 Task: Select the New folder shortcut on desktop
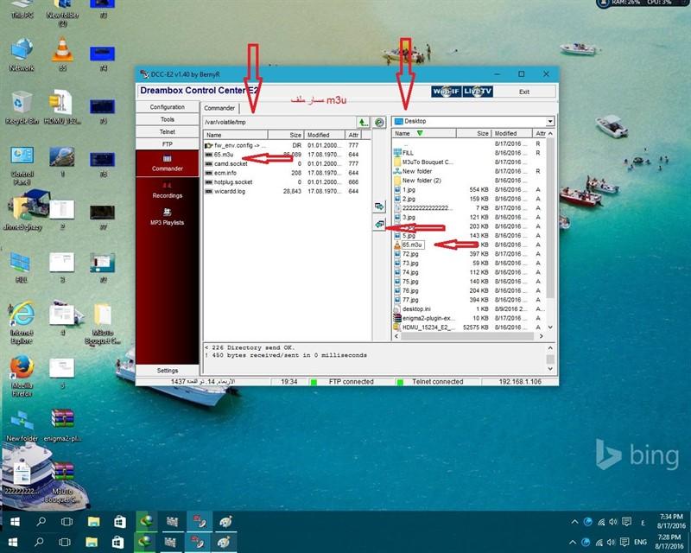tap(22, 425)
